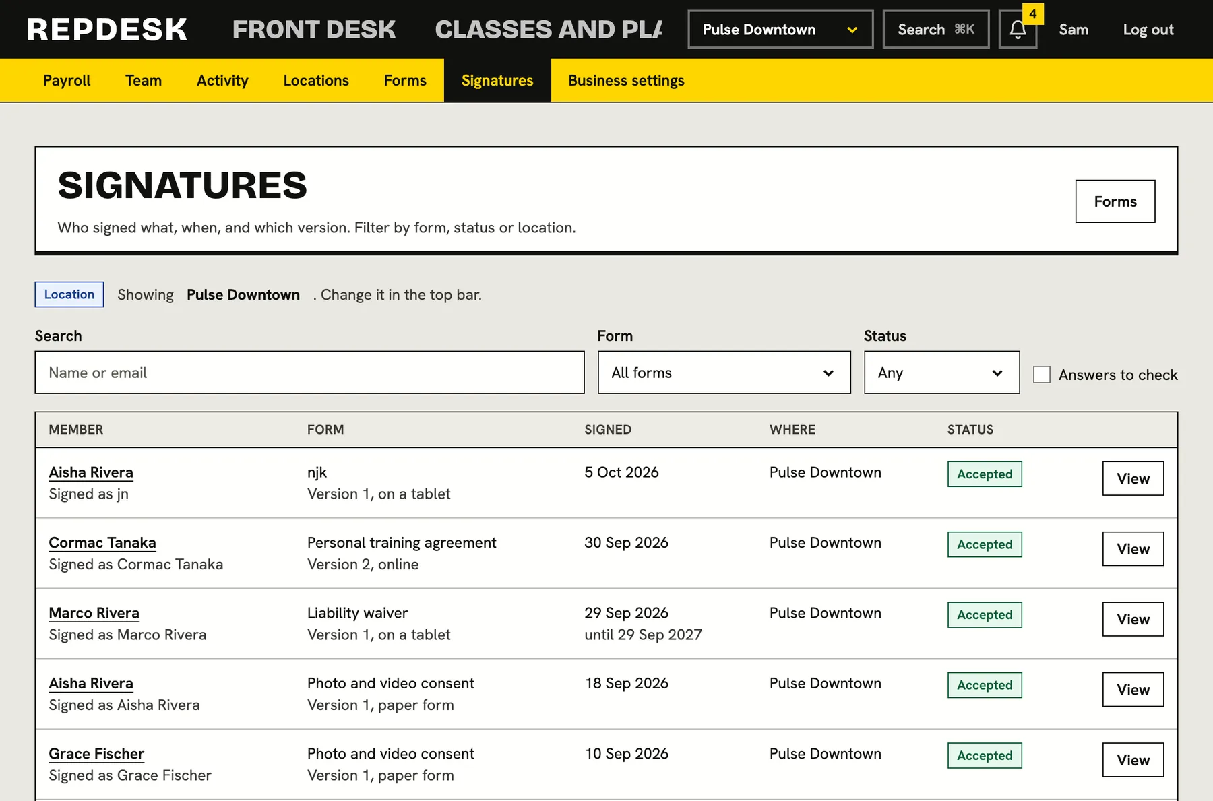
Task: Open the notifications bell icon
Action: (1018, 30)
